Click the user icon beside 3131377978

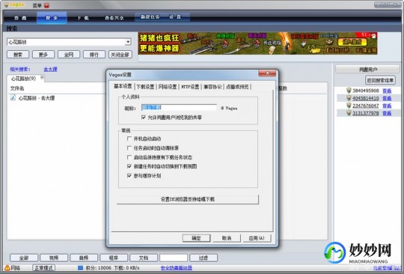point(349,113)
